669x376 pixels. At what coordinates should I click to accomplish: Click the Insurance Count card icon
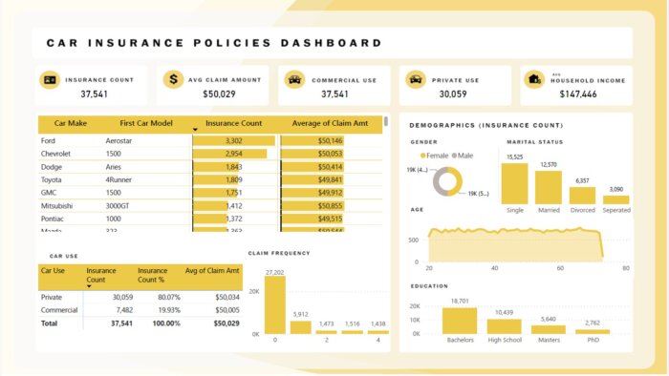pyautogui.click(x=50, y=79)
